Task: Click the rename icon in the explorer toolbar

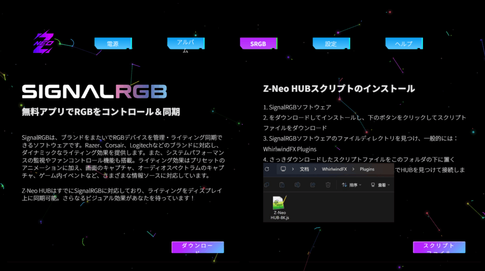Action: [x=297, y=185]
